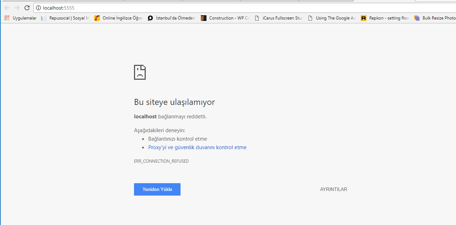Viewport: 456px width, 225px height.
Task: Open Proxy'yi ve güvenlik duvarını kontrol etme link
Action: pos(197,147)
